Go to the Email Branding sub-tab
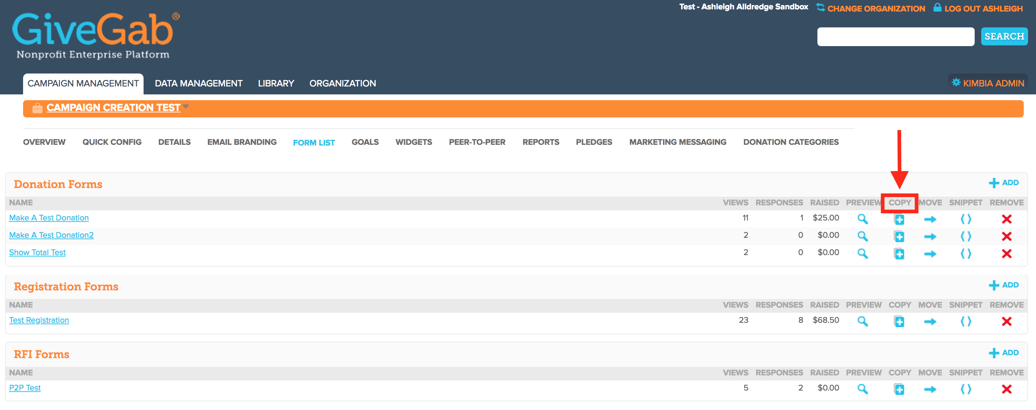1036x410 pixels. pos(242,142)
